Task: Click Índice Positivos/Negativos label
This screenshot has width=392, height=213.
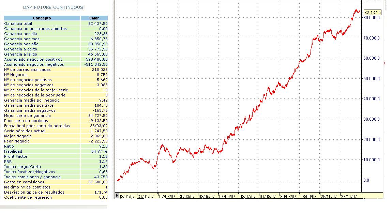Action: pos(30,172)
